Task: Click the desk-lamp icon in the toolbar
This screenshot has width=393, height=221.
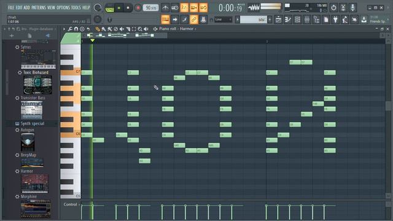Action: [345, 19]
